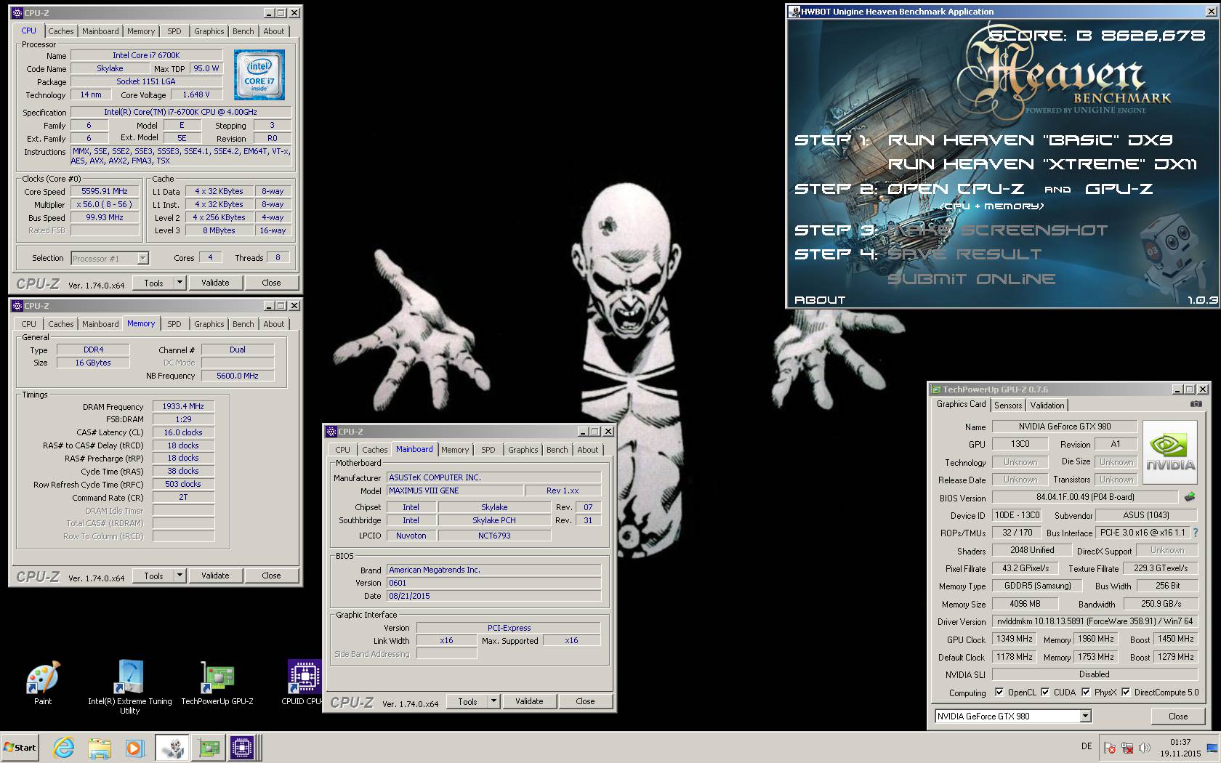
Task: Open Action Center flag tray icon
Action: (x=1110, y=747)
